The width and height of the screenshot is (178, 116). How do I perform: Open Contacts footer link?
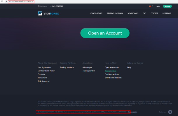click(41, 74)
